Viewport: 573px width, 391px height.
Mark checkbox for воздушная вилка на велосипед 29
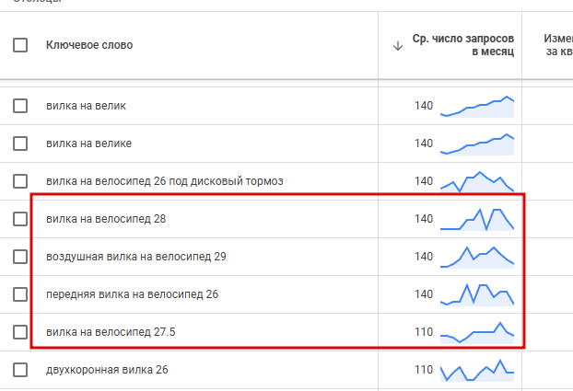pyautogui.click(x=20, y=257)
